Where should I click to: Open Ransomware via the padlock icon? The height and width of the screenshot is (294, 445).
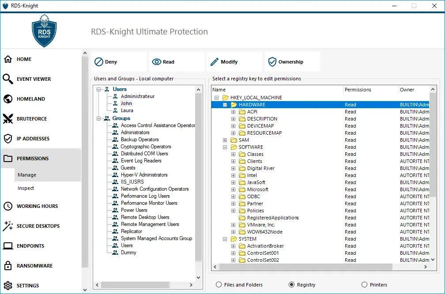[x=8, y=266]
